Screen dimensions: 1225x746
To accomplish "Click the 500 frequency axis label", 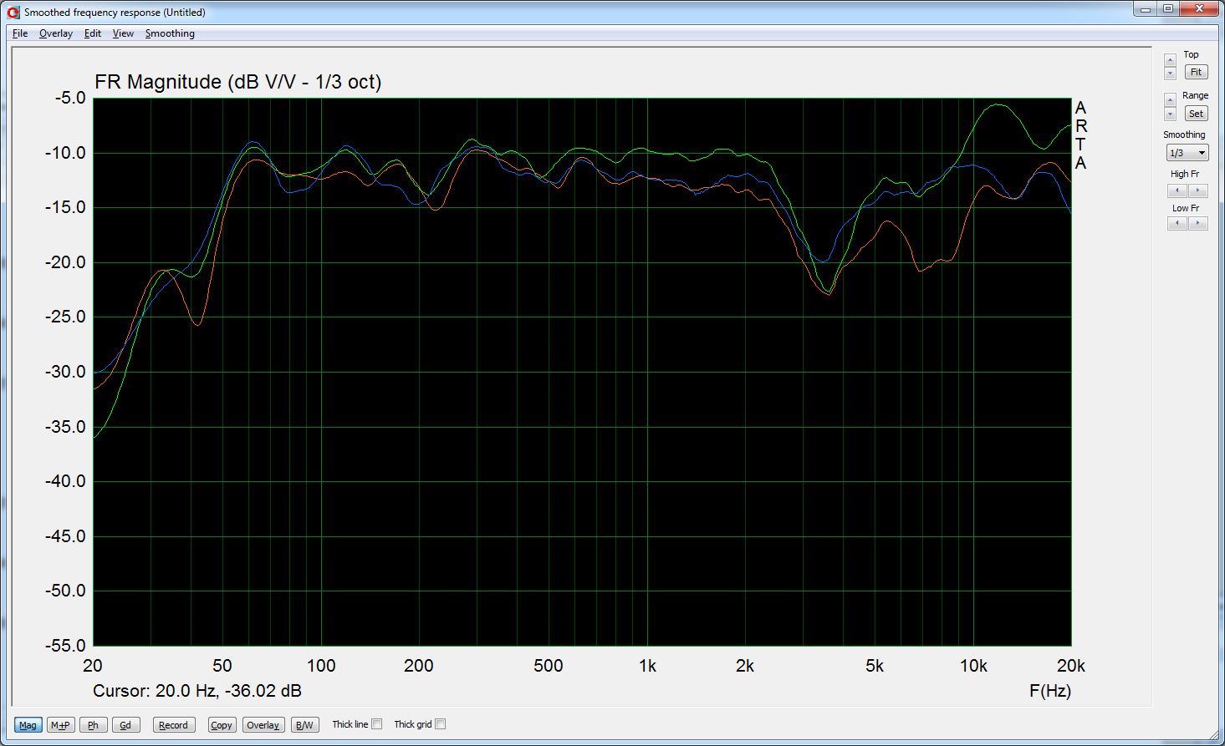I will [x=549, y=666].
